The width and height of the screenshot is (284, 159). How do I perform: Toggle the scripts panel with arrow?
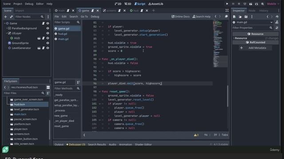click(x=84, y=135)
